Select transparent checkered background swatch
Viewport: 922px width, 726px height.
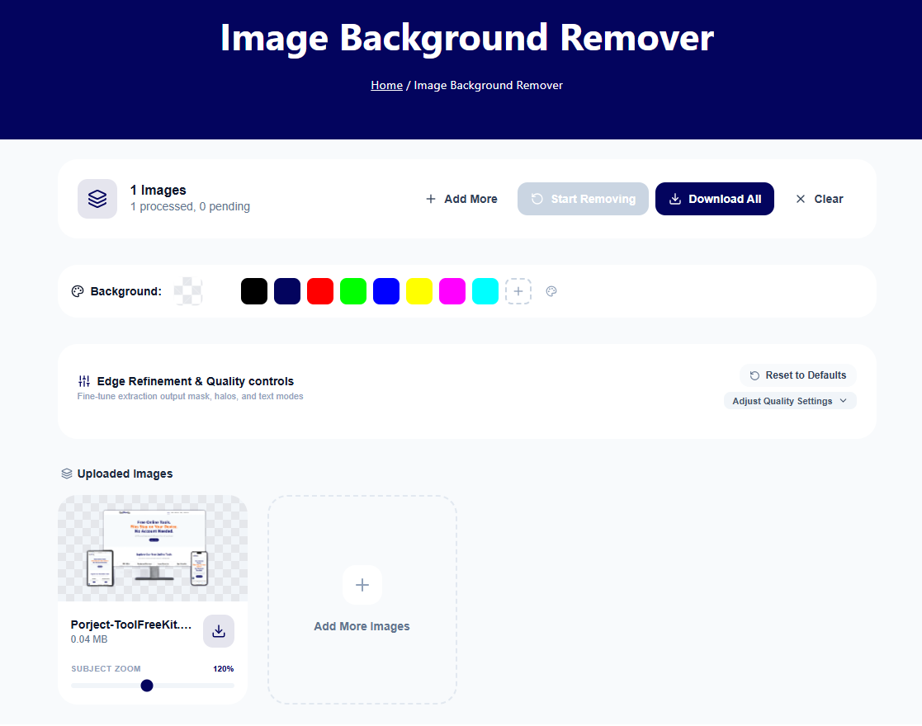pyautogui.click(x=188, y=291)
